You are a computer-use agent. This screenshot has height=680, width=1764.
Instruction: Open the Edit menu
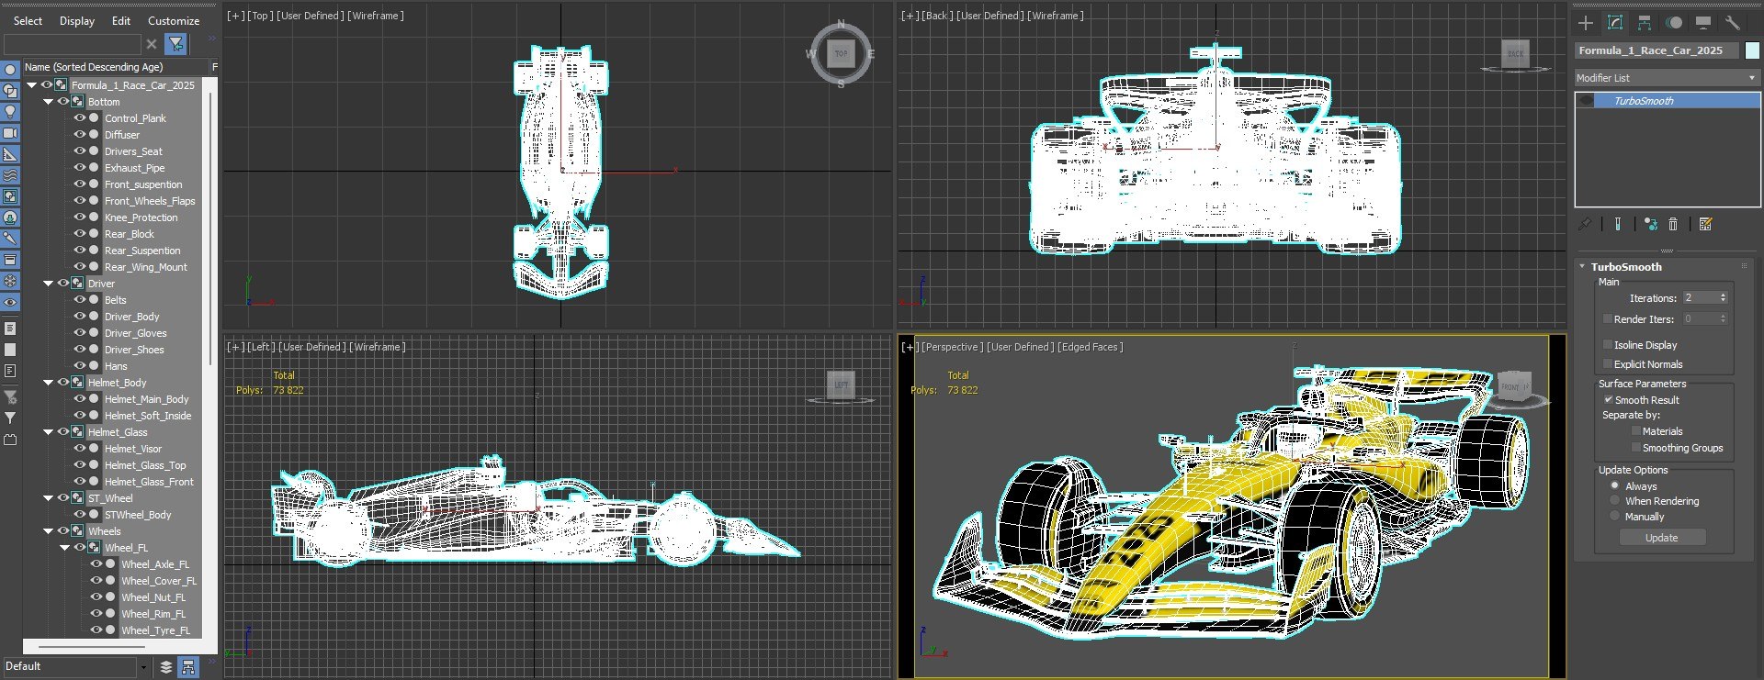pos(121,21)
